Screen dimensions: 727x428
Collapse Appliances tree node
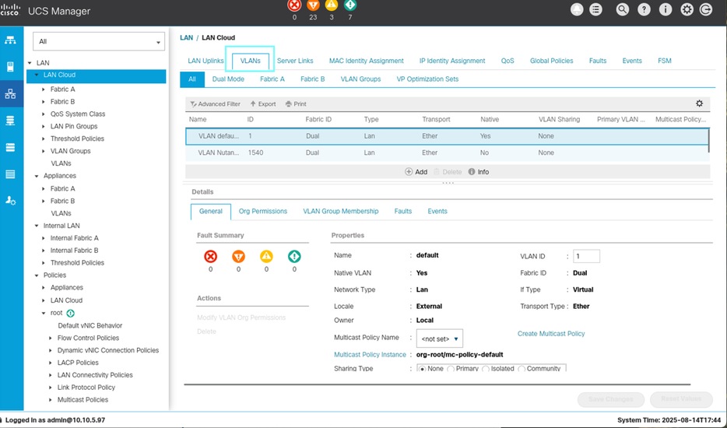37,176
